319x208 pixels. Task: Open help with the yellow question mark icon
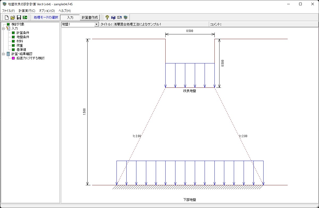[x=107, y=17]
